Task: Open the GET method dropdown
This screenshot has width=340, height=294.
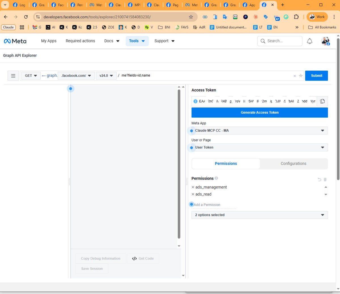Action: pyautogui.click(x=31, y=76)
